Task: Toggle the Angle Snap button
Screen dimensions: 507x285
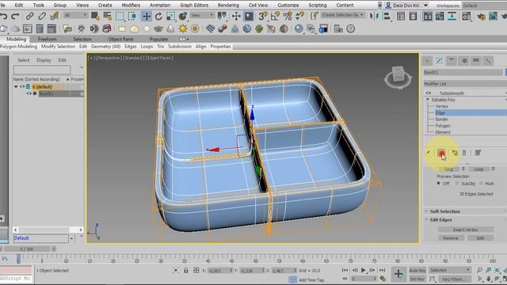Action: click(x=275, y=16)
